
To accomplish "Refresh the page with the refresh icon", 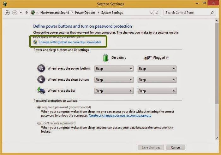I will pyautogui.click(x=157, y=13).
